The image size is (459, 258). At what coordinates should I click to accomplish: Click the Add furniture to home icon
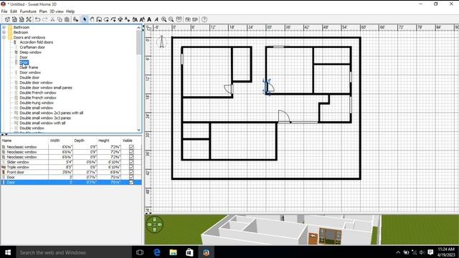[76, 19]
